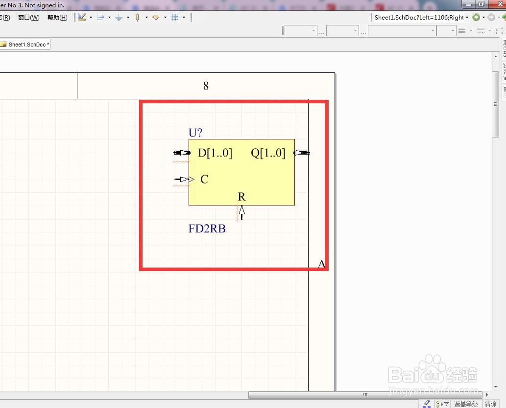This screenshot has height=408, width=506.
Task: Click the ellipsis button after the first combo box
Action: 322,32
